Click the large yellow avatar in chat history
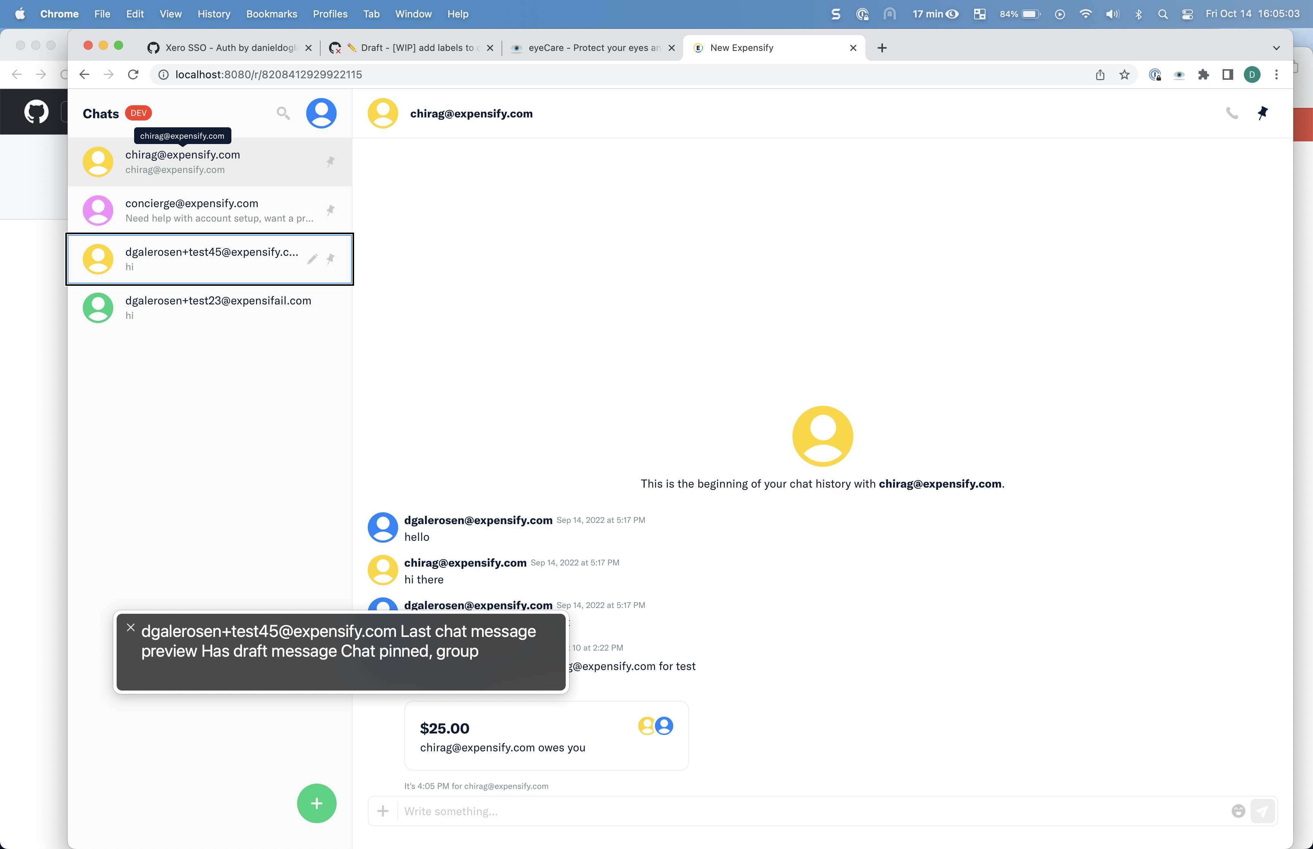 click(823, 436)
